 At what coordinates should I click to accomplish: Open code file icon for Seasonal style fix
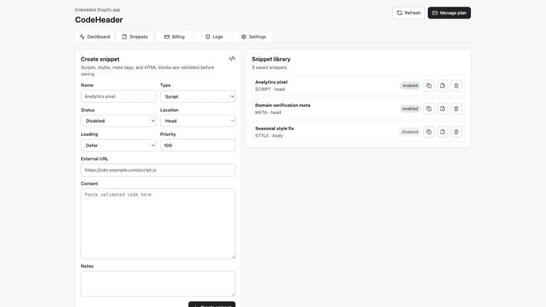442,132
